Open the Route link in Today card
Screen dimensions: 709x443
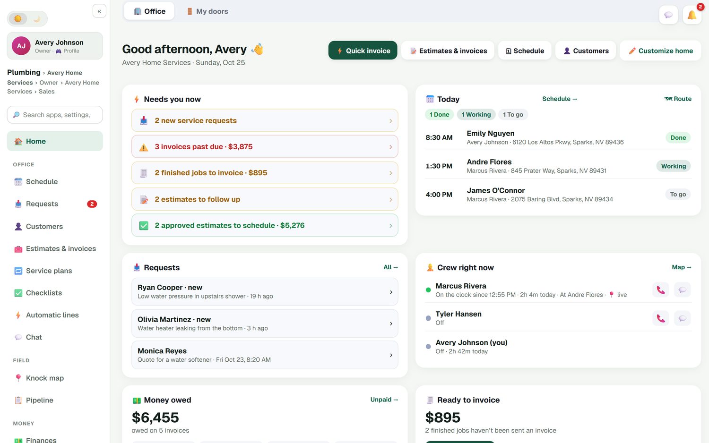click(x=678, y=99)
